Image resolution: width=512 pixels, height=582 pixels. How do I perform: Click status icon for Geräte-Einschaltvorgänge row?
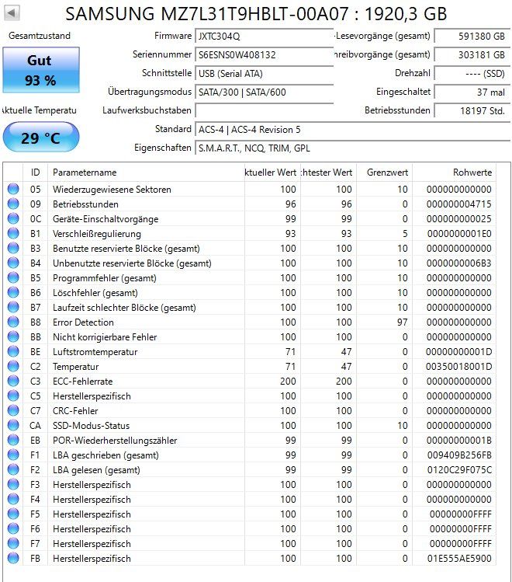point(13,218)
